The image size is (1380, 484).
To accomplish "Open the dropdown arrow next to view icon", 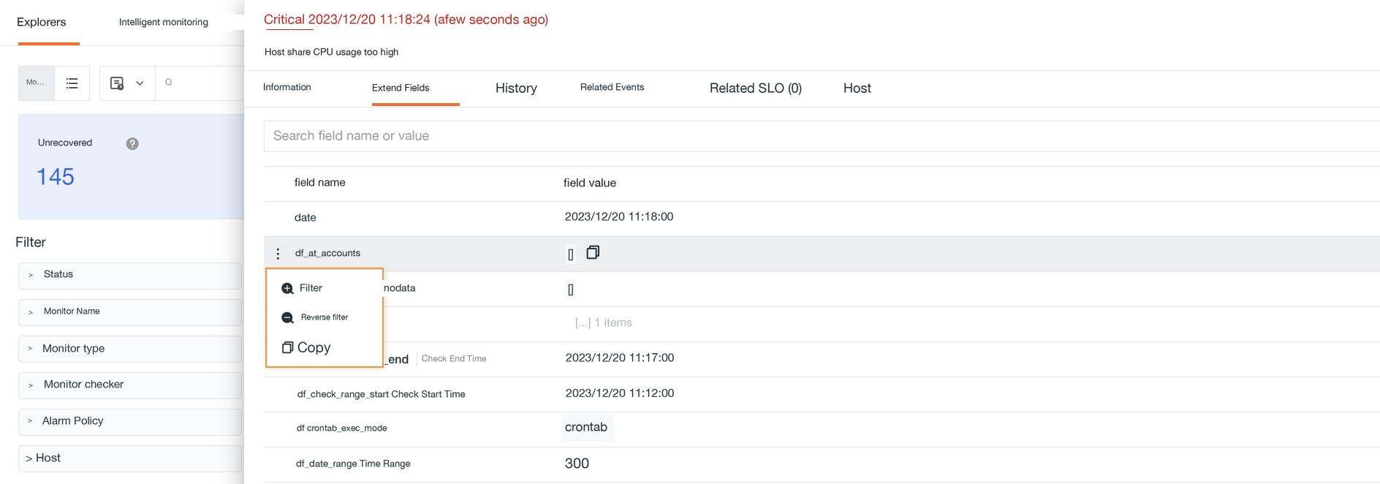I will [140, 83].
